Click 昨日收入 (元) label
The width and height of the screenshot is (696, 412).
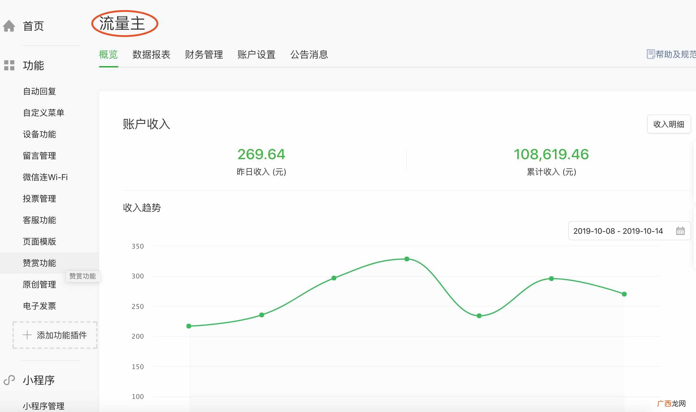pos(261,172)
